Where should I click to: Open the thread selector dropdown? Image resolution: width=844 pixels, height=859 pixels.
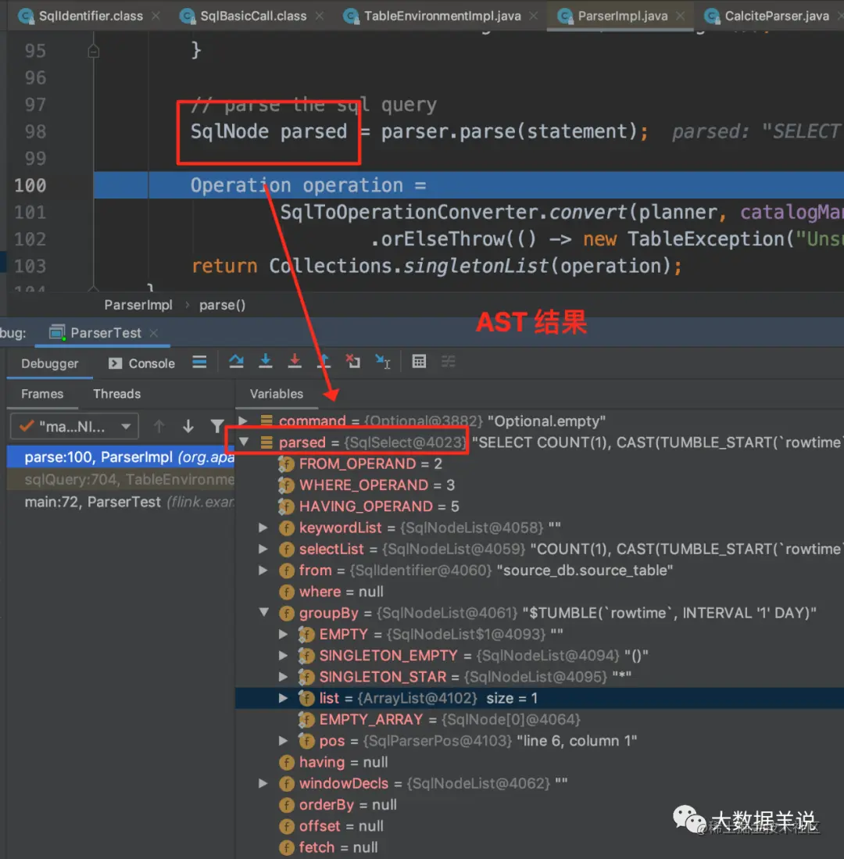[x=74, y=426]
